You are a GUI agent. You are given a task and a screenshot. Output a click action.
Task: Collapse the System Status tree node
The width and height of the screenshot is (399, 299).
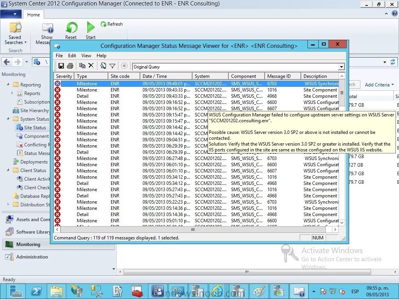click(x=8, y=119)
